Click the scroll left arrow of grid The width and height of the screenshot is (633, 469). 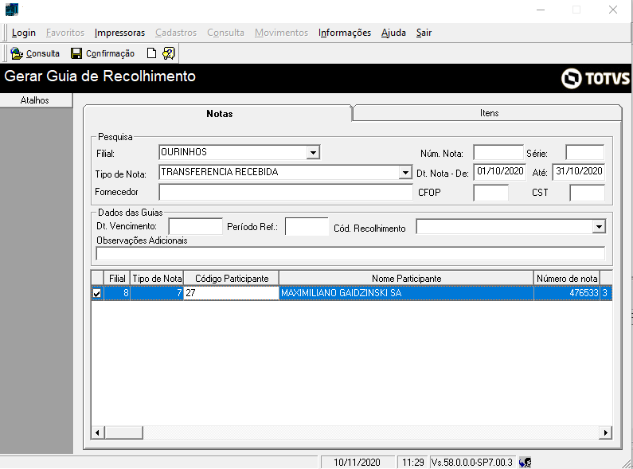pyautogui.click(x=97, y=432)
